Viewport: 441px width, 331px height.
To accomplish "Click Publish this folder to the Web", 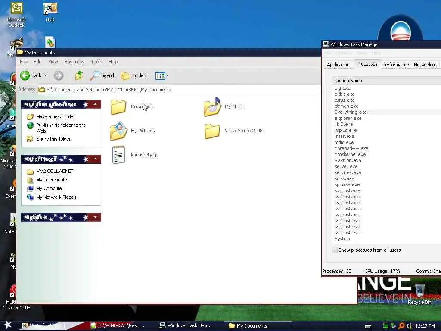I will [61, 128].
